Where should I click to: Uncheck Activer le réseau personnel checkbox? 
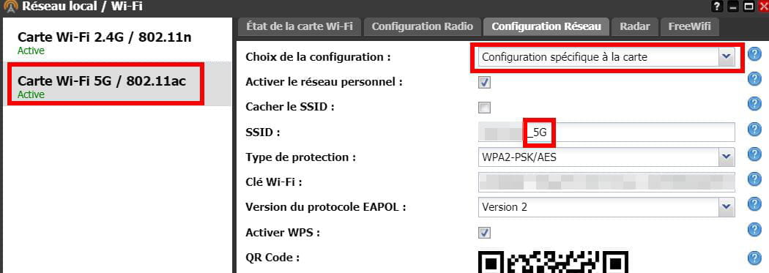485,83
